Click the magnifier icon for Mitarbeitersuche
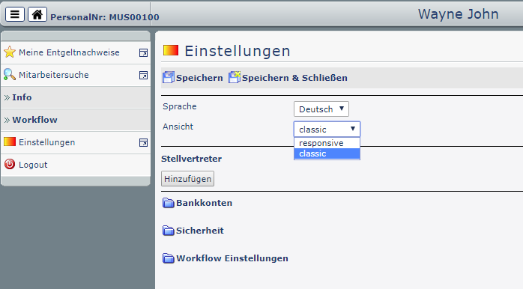This screenshot has width=523, height=289. [10, 75]
